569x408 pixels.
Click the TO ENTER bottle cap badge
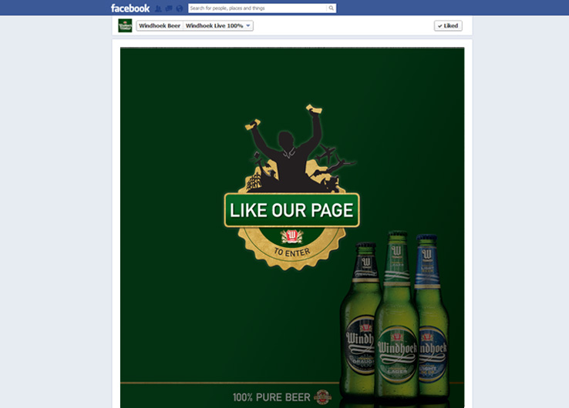click(291, 249)
